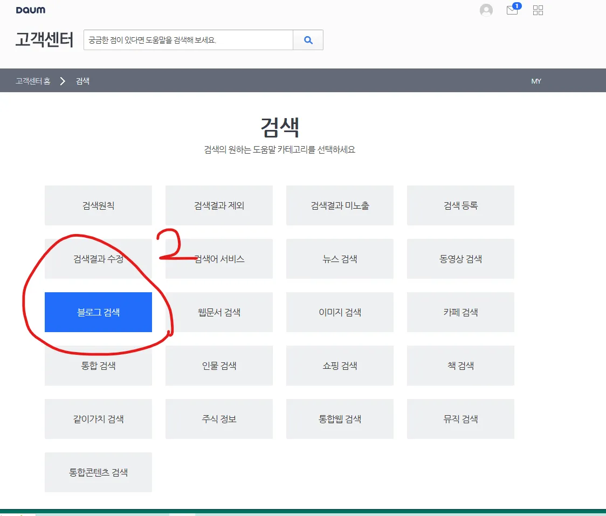Open the MY link in the breadcrumb bar
Viewport: 606px width, 516px height.
point(536,81)
